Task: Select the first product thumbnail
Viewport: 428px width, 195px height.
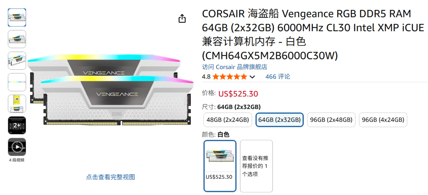Action: coord(17,17)
